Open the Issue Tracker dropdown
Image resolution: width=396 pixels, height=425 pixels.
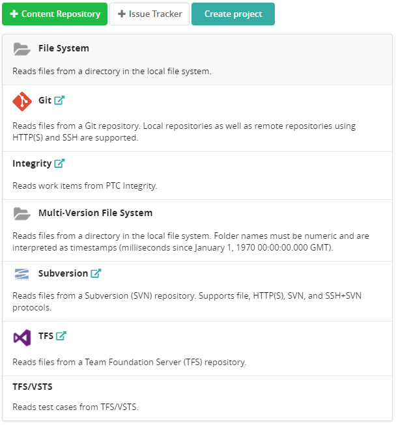(150, 14)
